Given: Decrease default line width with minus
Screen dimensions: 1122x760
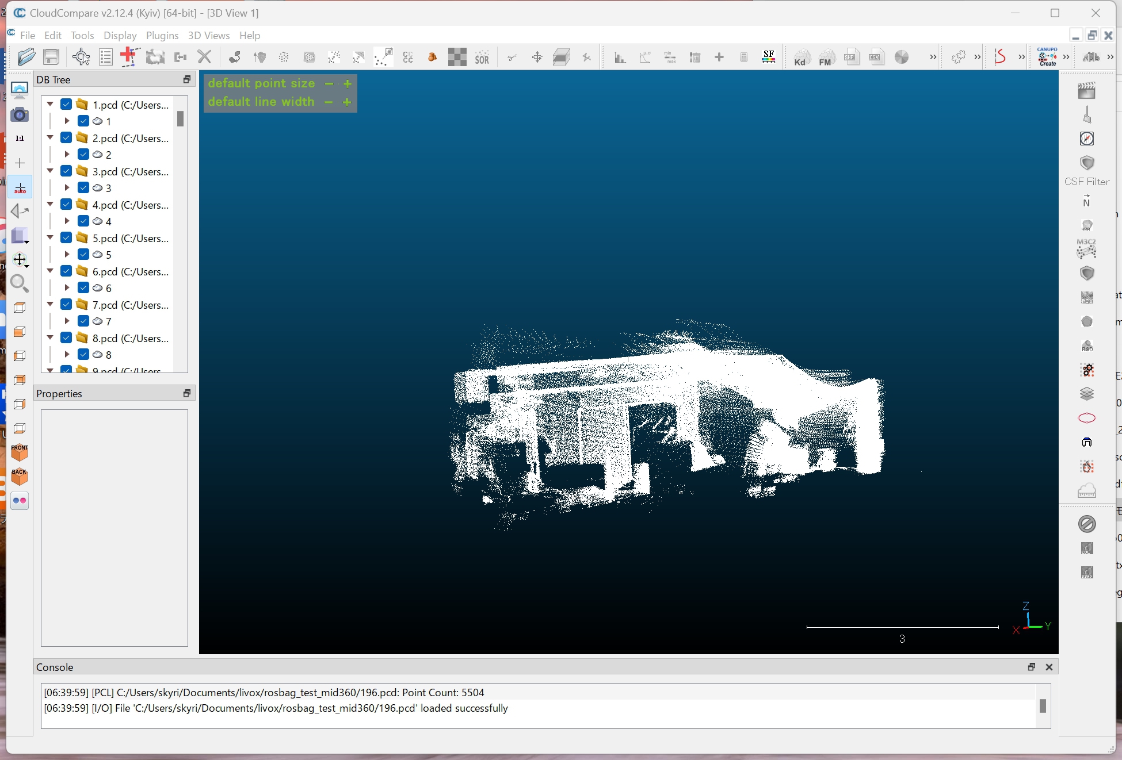Looking at the screenshot, I should point(329,102).
